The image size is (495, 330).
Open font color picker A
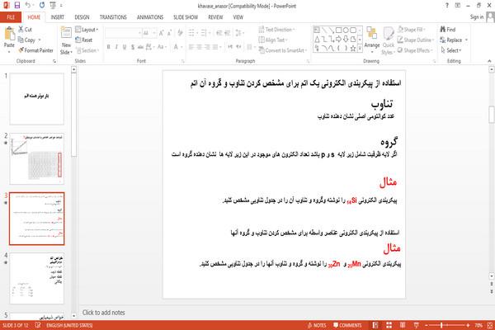(x=177, y=47)
